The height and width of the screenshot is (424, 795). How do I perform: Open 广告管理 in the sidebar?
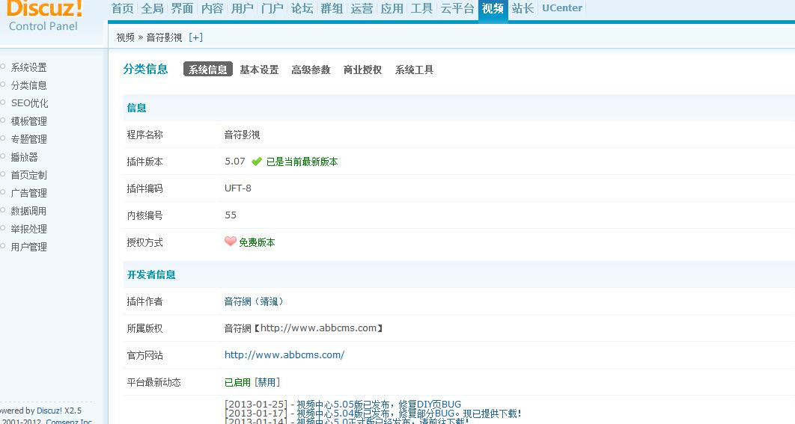pos(29,193)
